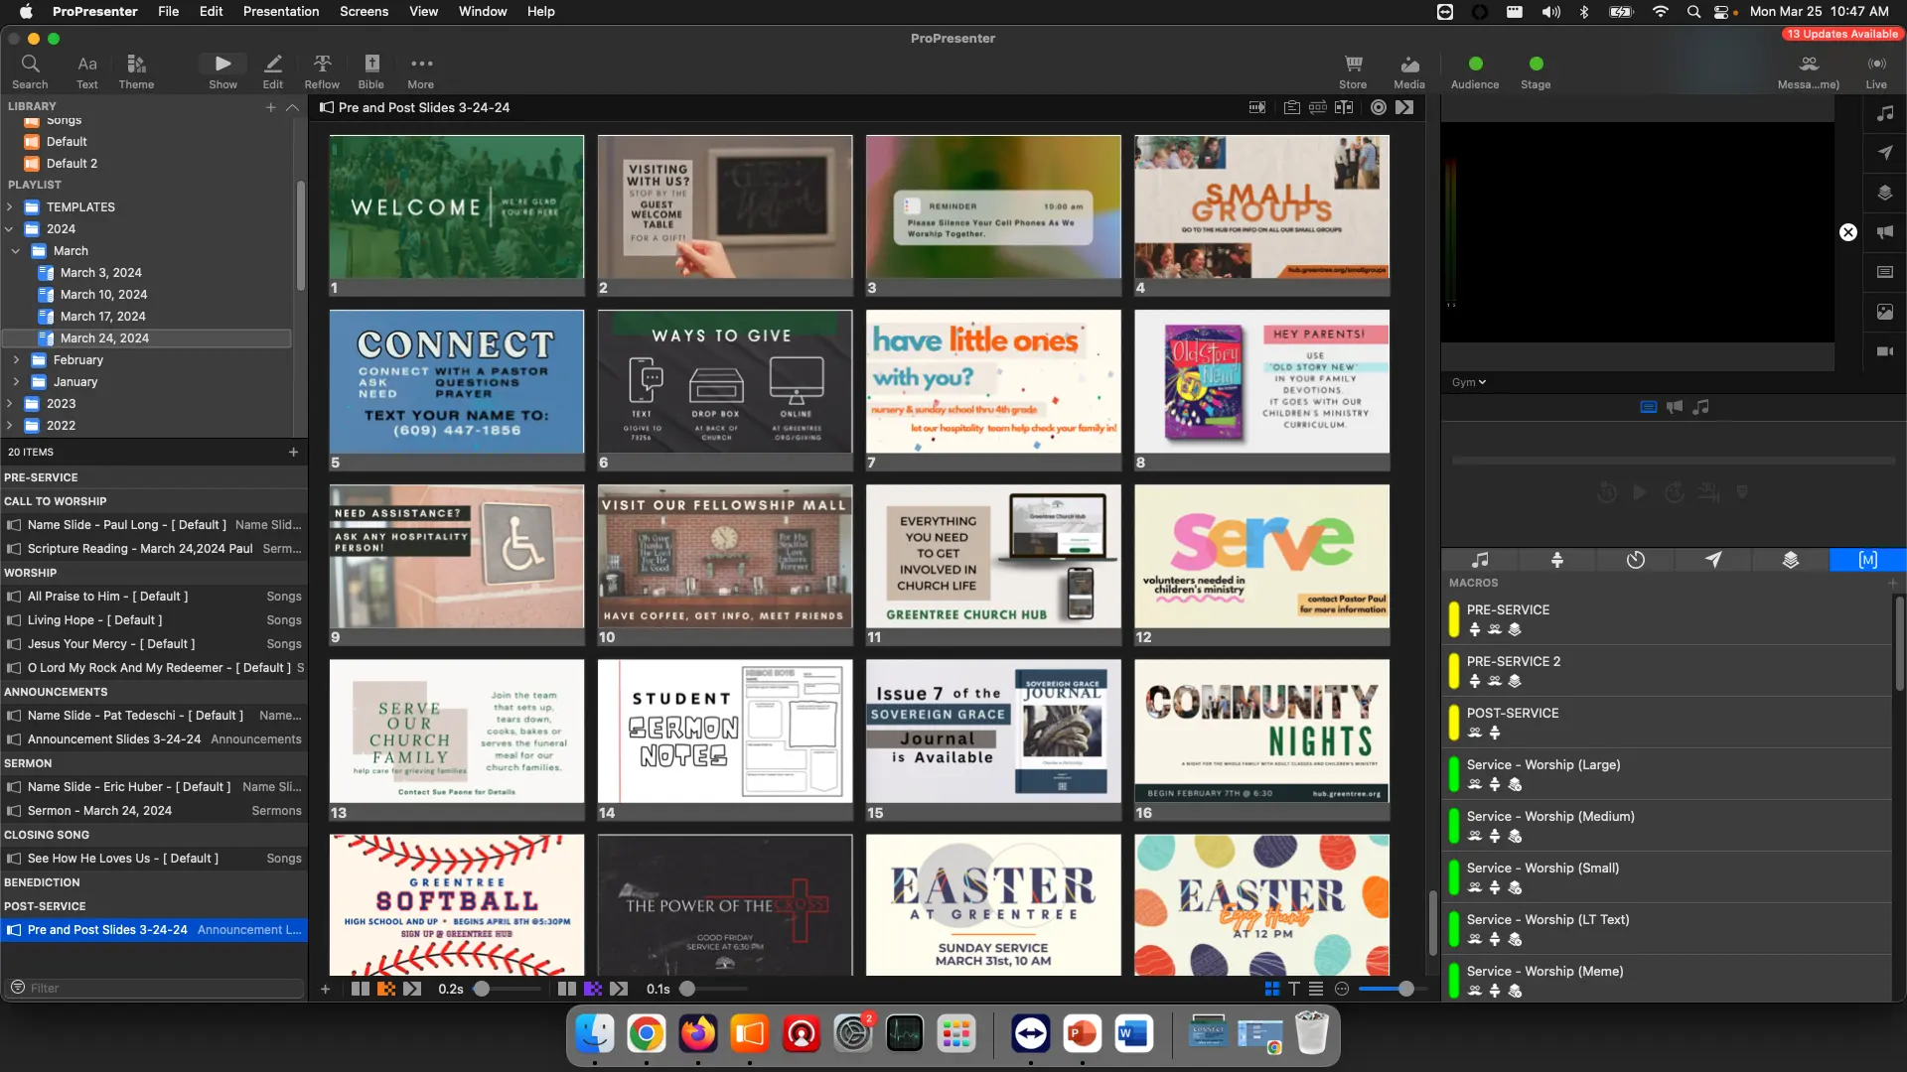Expand the 2023 playlist folder
This screenshot has height=1072, width=1907.
[x=10, y=403]
